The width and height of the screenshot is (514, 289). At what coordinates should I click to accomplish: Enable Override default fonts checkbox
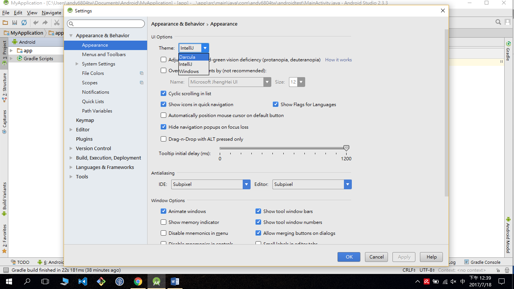coord(163,70)
